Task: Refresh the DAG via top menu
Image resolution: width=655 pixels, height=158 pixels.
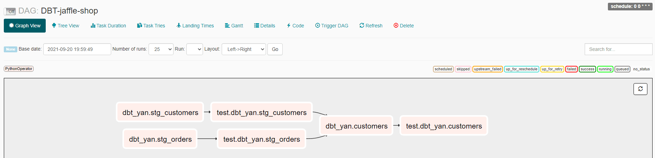Action: (x=371, y=26)
